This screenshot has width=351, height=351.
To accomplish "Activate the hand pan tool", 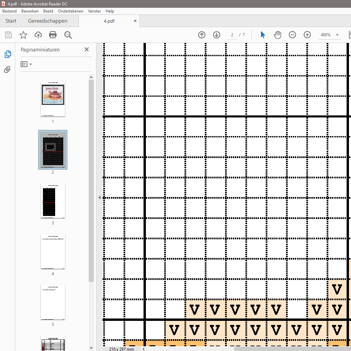I will pyautogui.click(x=278, y=35).
